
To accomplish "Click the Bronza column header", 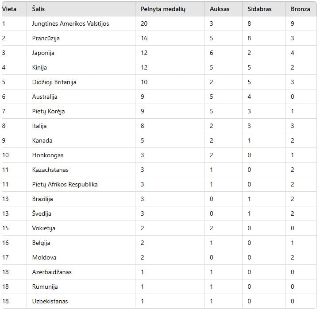I will coord(301,9).
